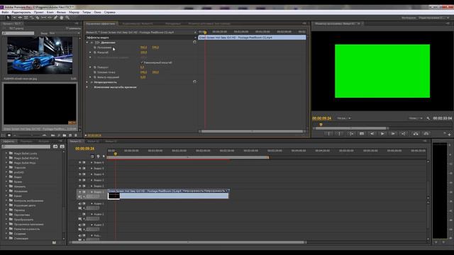
Task: Select the Track Select tool
Action: pos(14,18)
